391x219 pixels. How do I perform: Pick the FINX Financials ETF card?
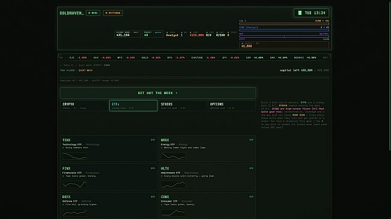pyautogui.click(x=109, y=177)
